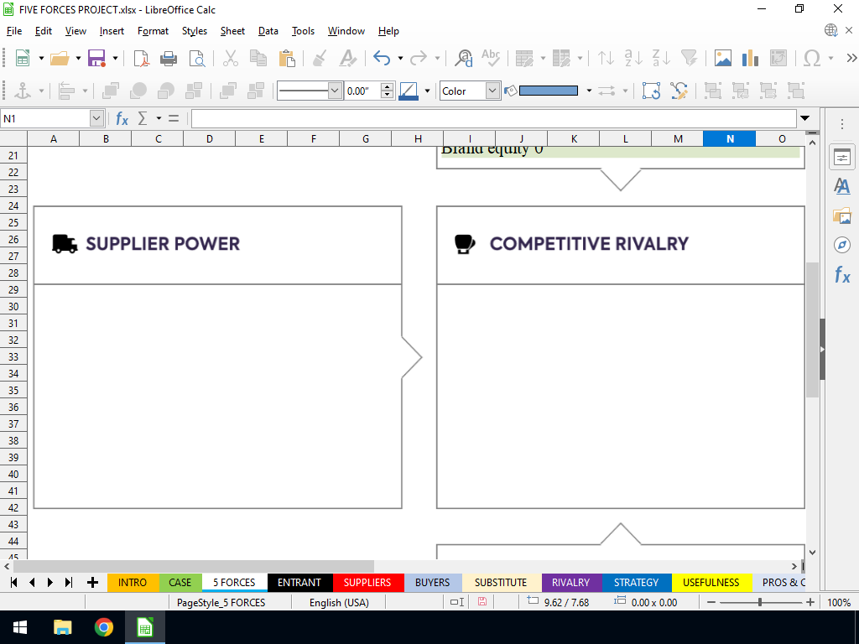This screenshot has width=859, height=644.
Task: Click the Redo arrow icon
Action: click(x=419, y=58)
